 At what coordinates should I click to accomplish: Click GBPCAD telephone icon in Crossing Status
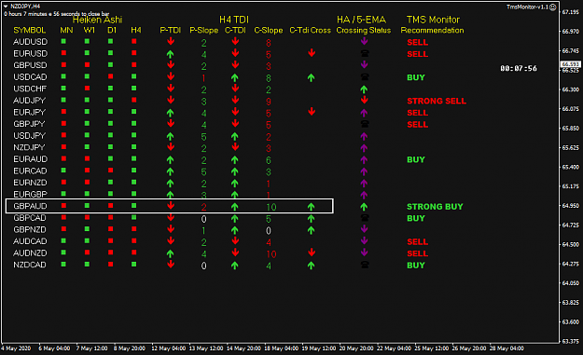[365, 218]
